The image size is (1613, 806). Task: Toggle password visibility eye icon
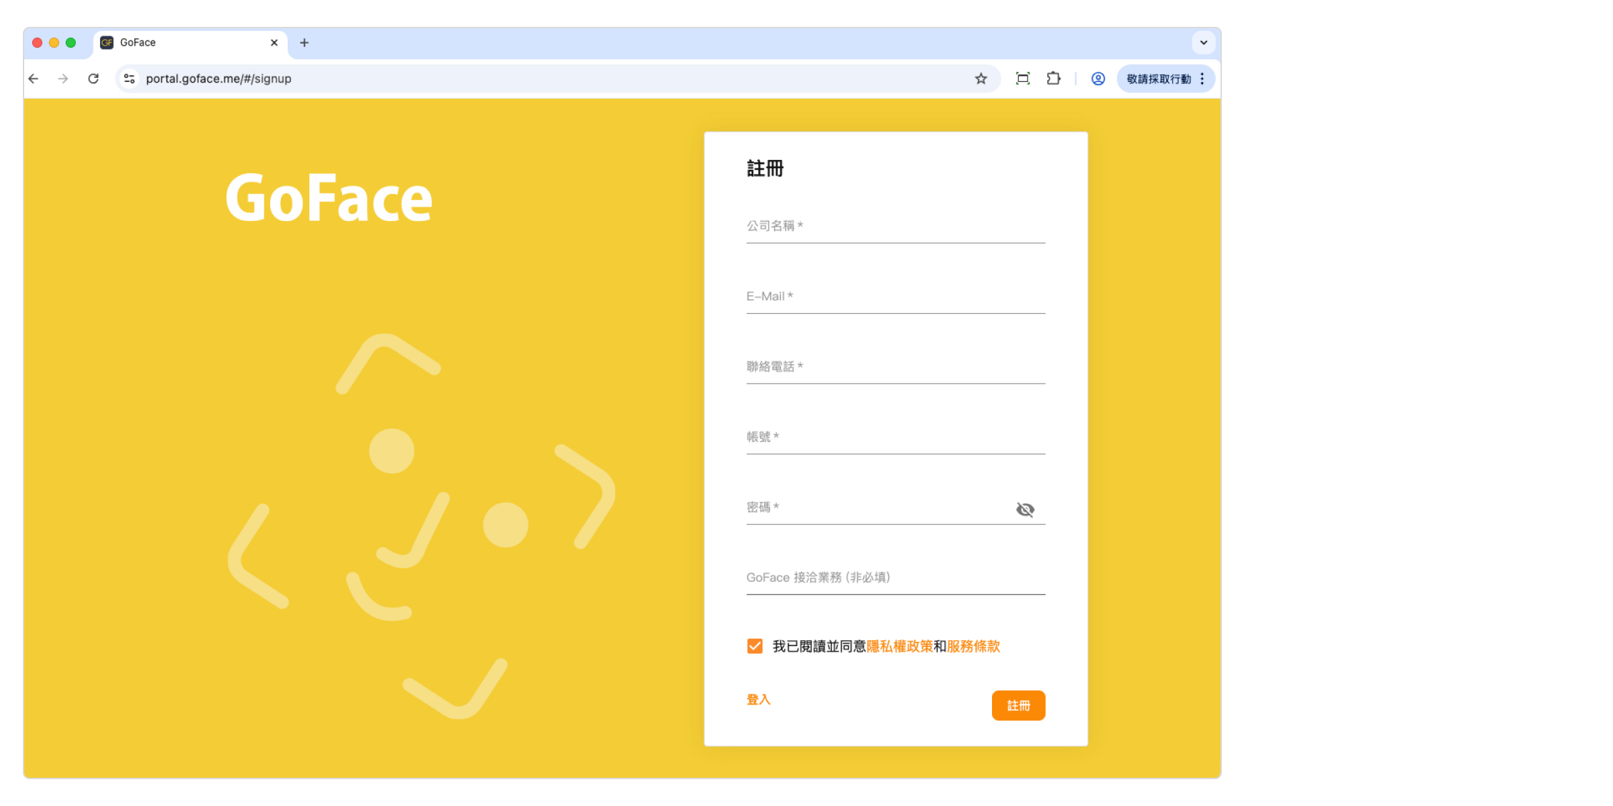point(1024,510)
